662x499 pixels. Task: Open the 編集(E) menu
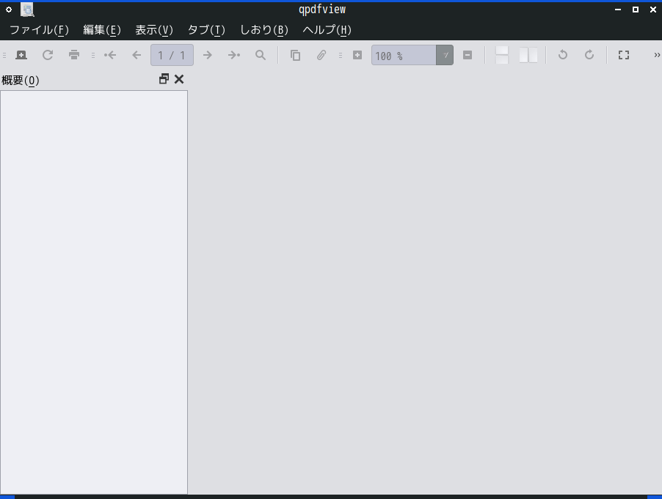coord(102,30)
